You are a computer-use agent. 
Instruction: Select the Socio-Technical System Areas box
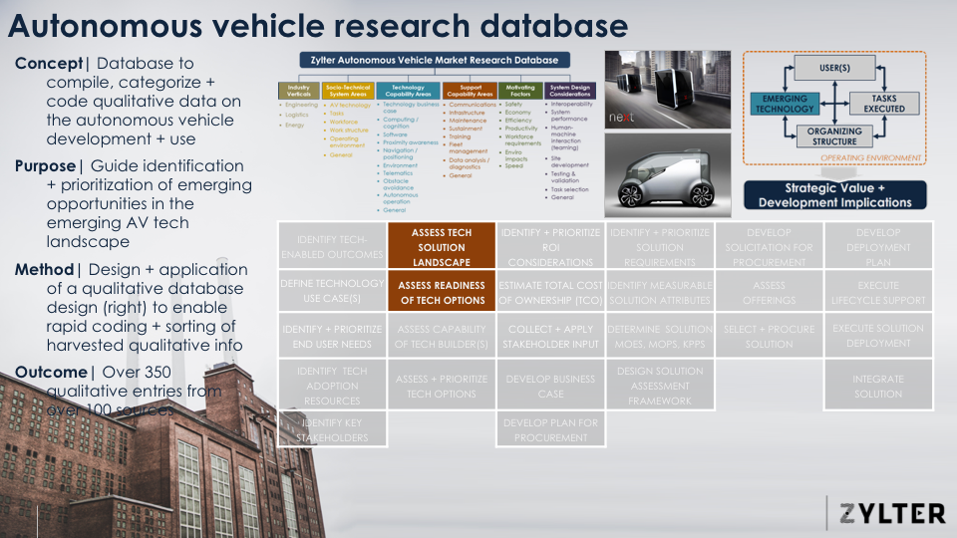tap(348, 91)
